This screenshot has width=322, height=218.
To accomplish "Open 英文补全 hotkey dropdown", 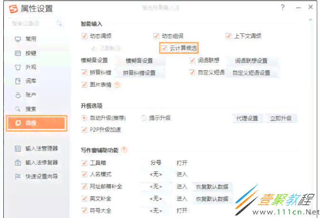I will (x=156, y=199).
